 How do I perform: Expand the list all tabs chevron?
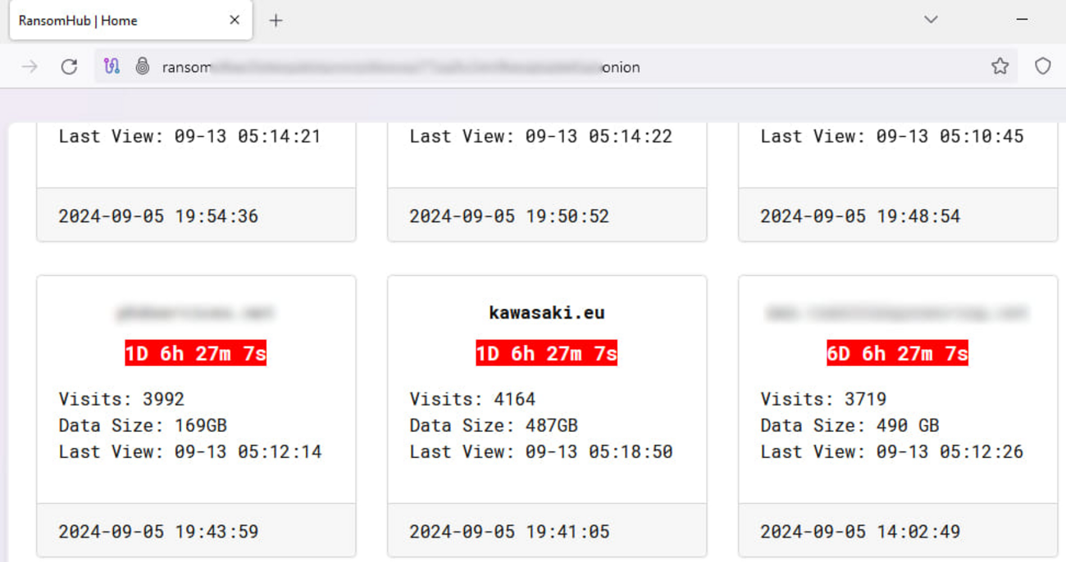coord(931,20)
